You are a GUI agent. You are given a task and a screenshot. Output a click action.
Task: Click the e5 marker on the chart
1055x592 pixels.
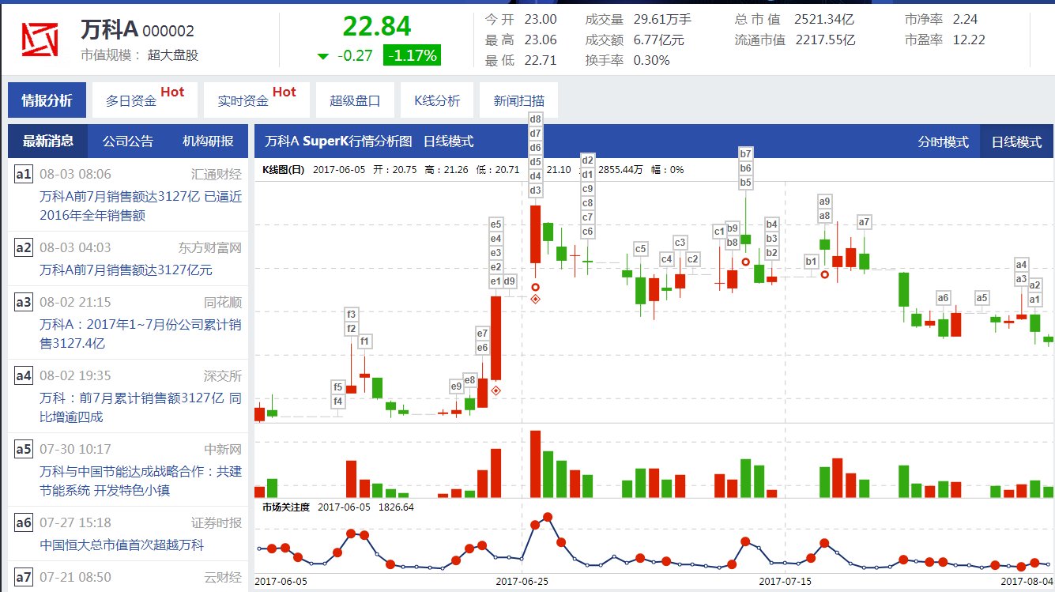click(496, 224)
